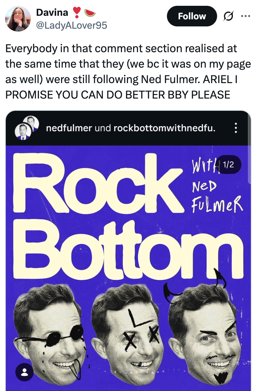Click the face with sunglasses doodle
Viewport: 256px width, 391px height.
[50, 333]
